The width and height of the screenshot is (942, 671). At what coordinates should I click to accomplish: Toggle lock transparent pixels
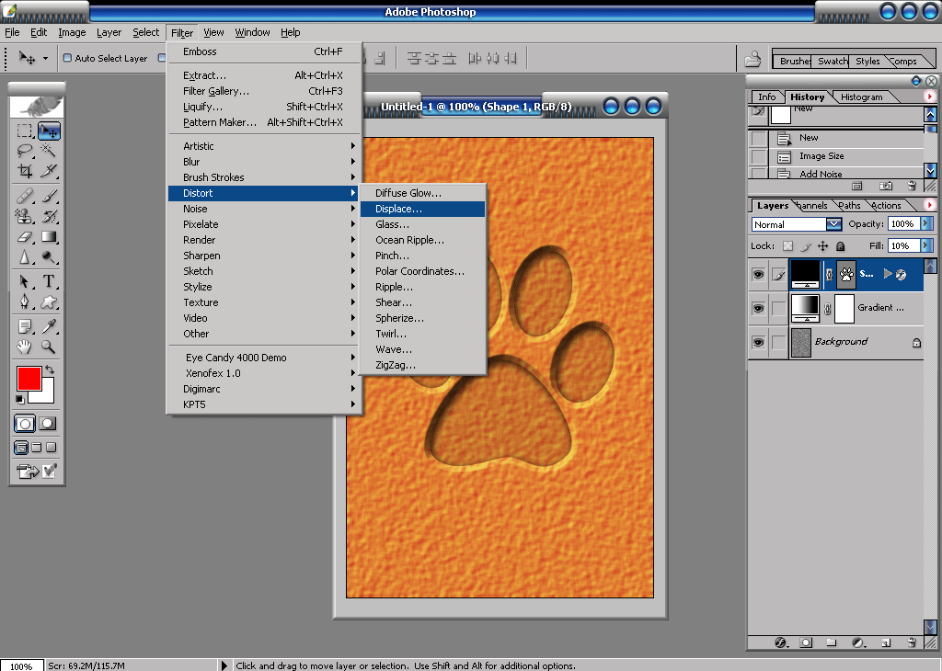click(x=787, y=245)
